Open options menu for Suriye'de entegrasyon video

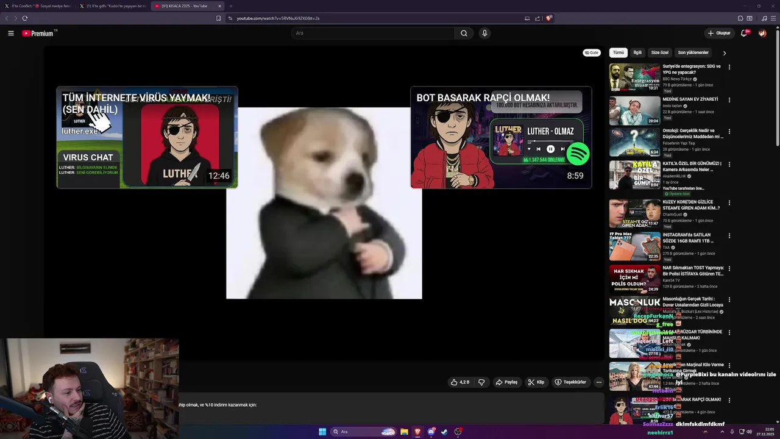729,67
